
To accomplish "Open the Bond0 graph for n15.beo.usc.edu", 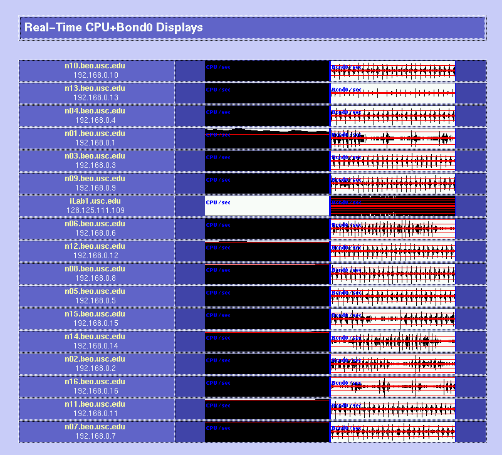I will tap(392, 318).
